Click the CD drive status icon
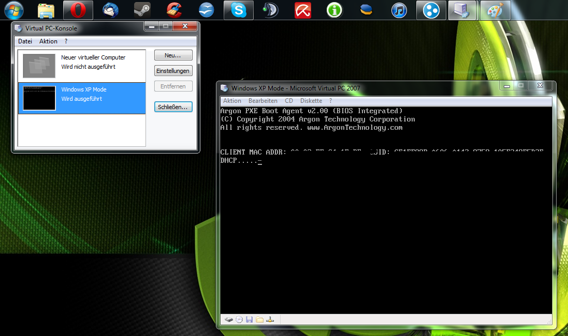This screenshot has height=336, width=568. [239, 319]
